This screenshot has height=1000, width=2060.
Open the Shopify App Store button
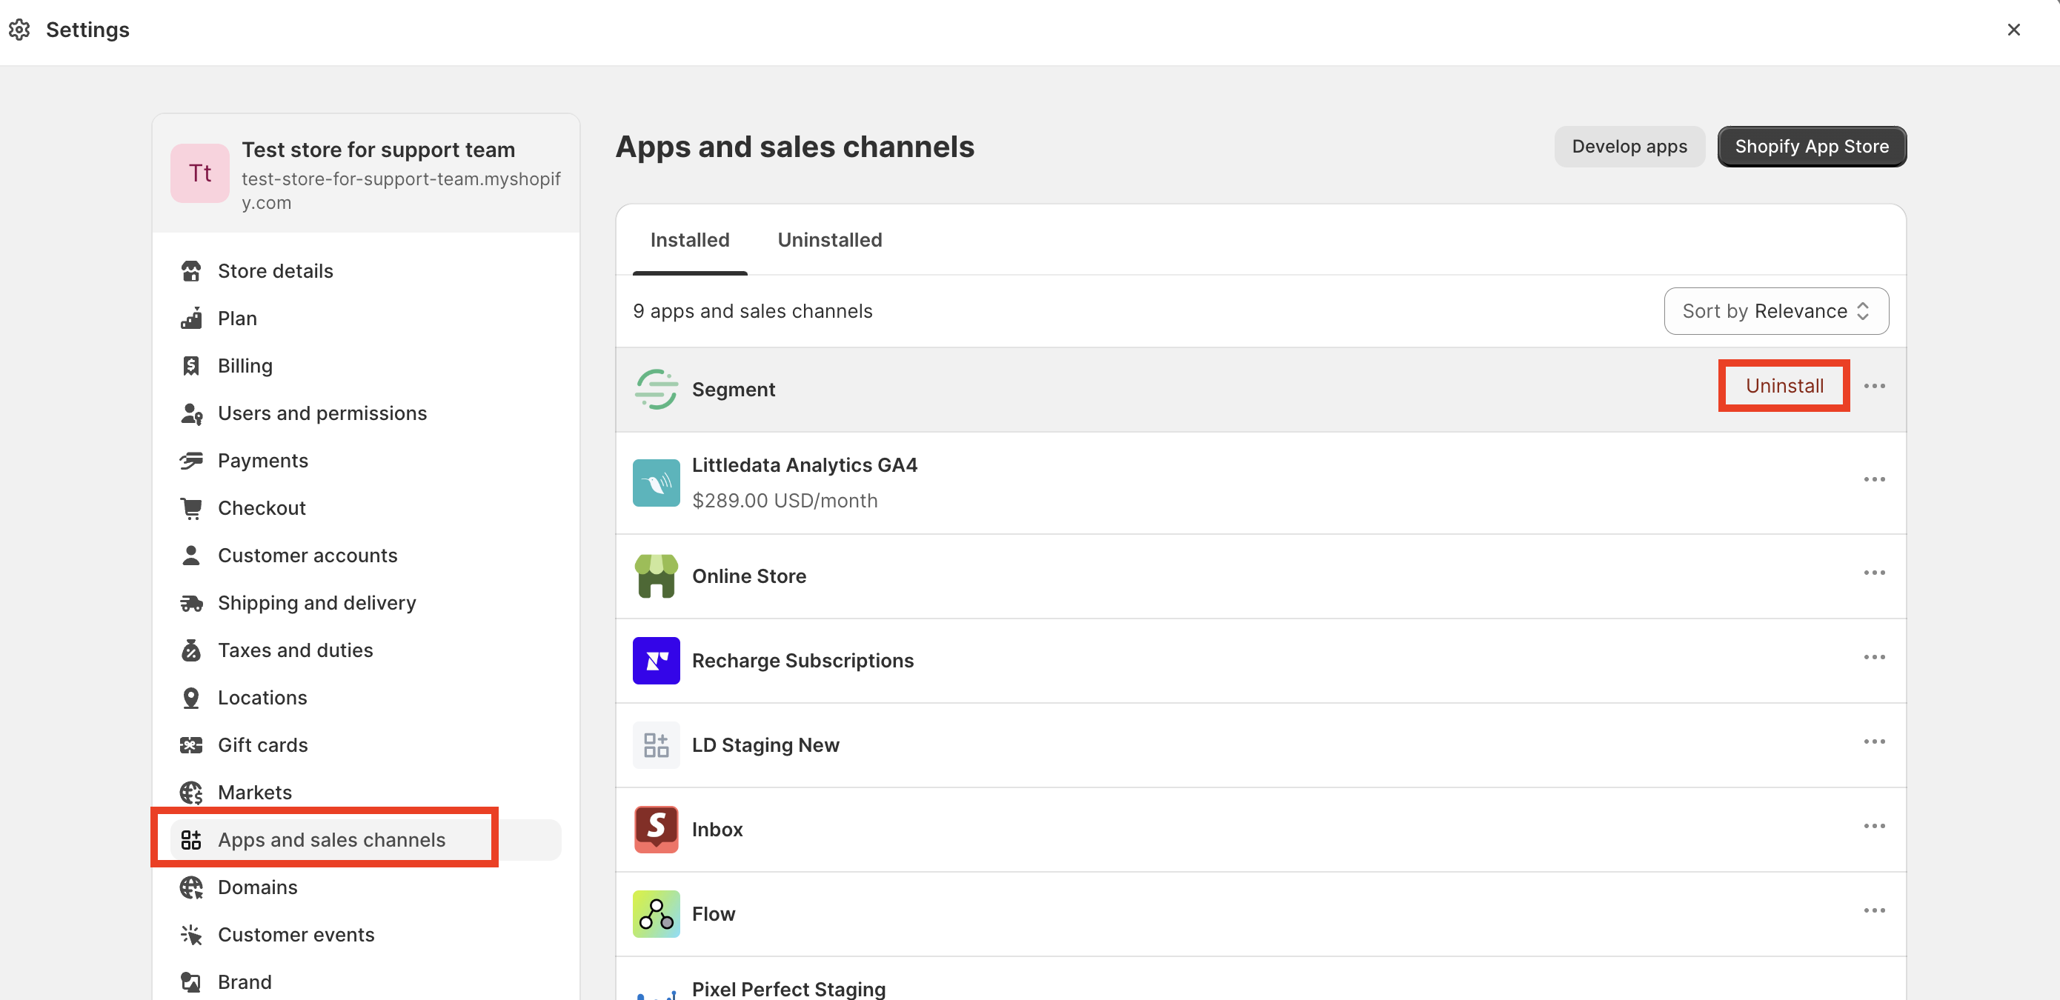tap(1811, 146)
